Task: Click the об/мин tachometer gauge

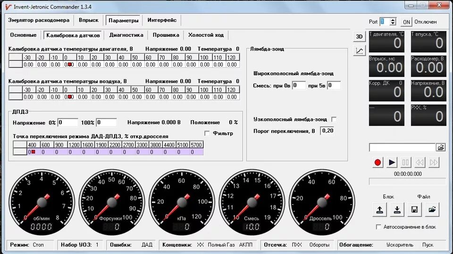Action: [42, 202]
